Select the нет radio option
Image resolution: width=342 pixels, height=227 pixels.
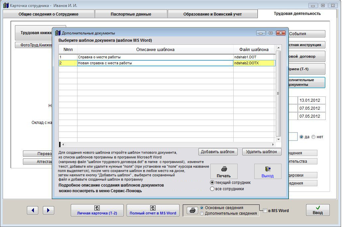click(x=313, y=137)
